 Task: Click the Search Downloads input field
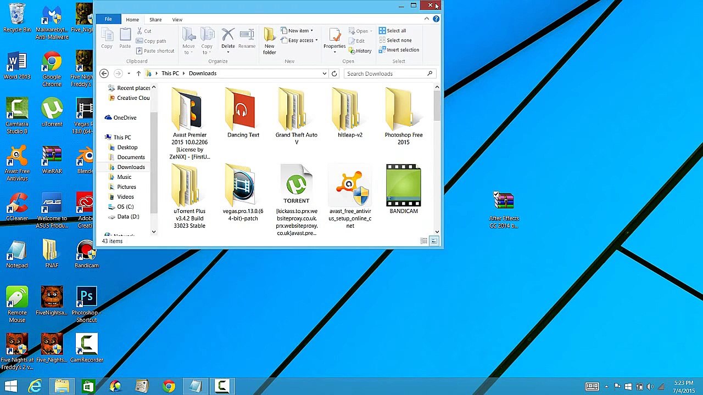pos(386,74)
